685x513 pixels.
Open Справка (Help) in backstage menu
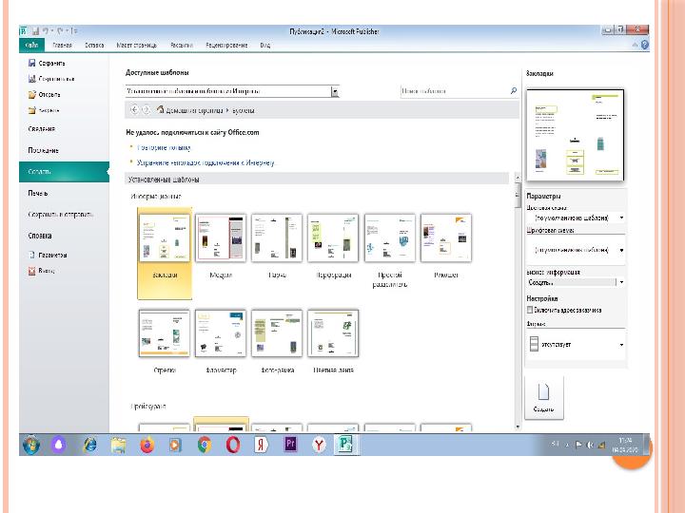40,236
